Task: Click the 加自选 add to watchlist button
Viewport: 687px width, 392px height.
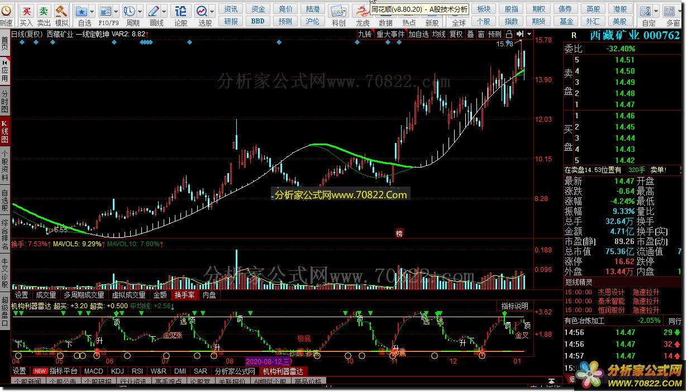Action: pyautogui.click(x=418, y=34)
